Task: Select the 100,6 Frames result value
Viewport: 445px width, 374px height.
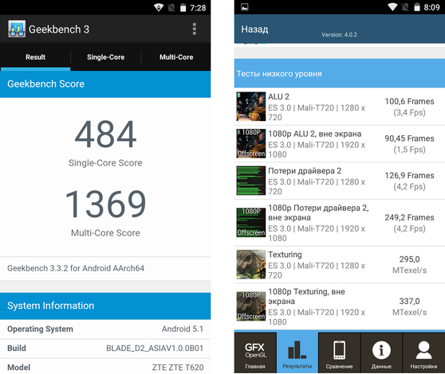Action: (x=409, y=101)
